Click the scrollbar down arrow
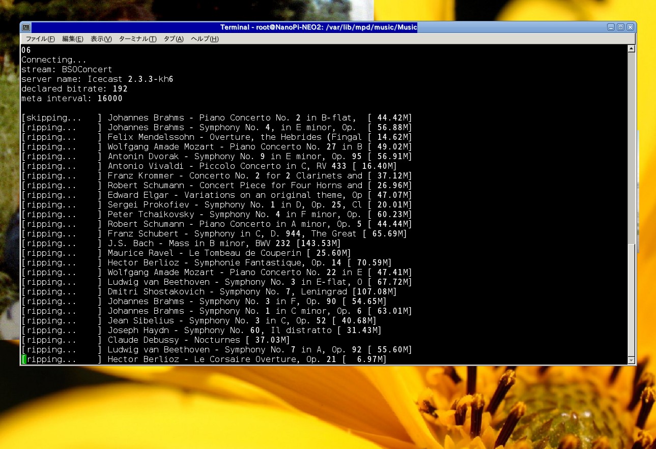 (632, 361)
